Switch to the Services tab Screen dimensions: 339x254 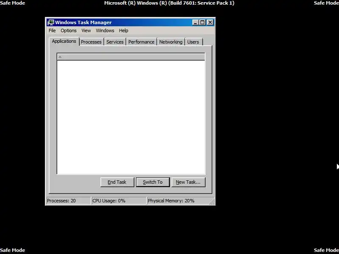pos(115,42)
